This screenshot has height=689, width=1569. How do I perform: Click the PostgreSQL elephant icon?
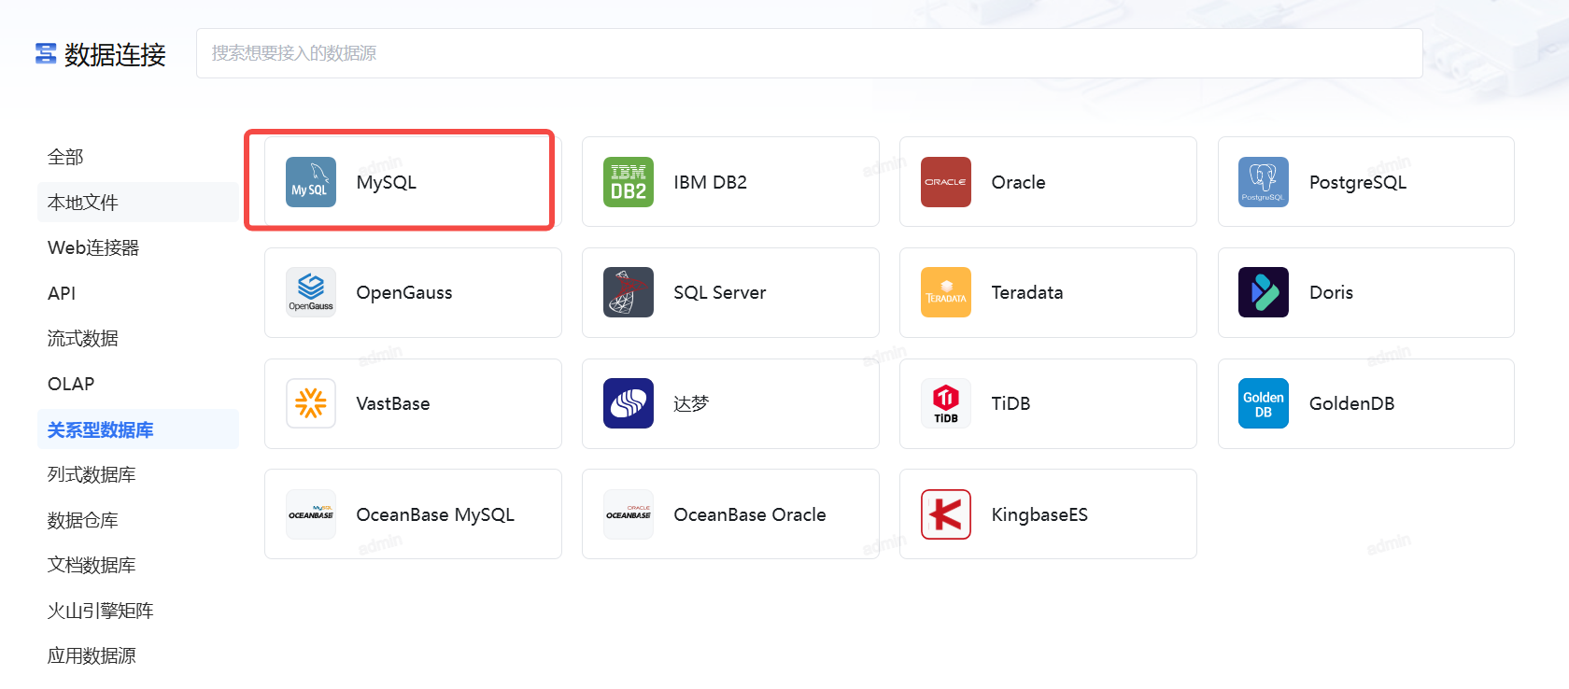tap(1264, 182)
